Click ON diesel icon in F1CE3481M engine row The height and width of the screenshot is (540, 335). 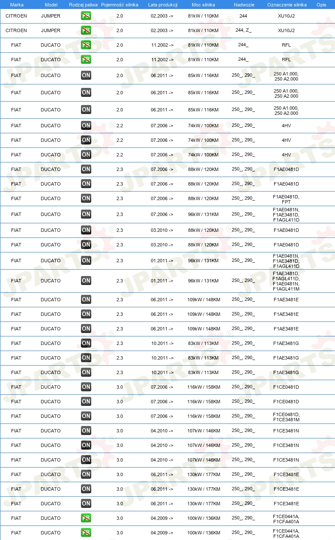[x=86, y=416]
